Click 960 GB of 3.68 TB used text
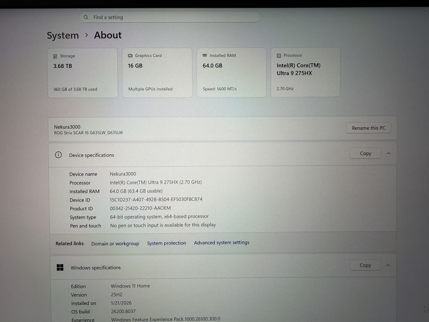This screenshot has height=322, width=429. point(75,89)
